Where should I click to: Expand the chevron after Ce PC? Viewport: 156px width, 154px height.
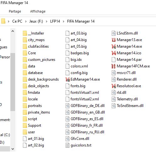[x=26, y=21]
